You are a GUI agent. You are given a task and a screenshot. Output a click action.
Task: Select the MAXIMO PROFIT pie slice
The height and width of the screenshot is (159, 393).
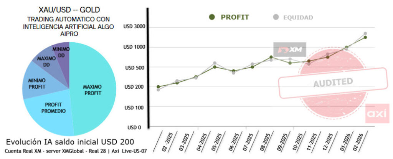point(92,90)
